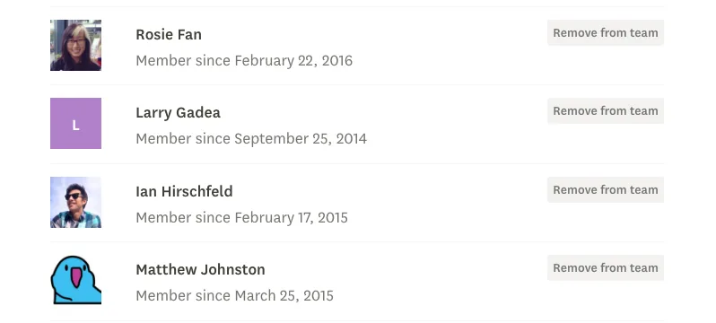Click the eyeglasses in Rosie's photo

coord(76,42)
